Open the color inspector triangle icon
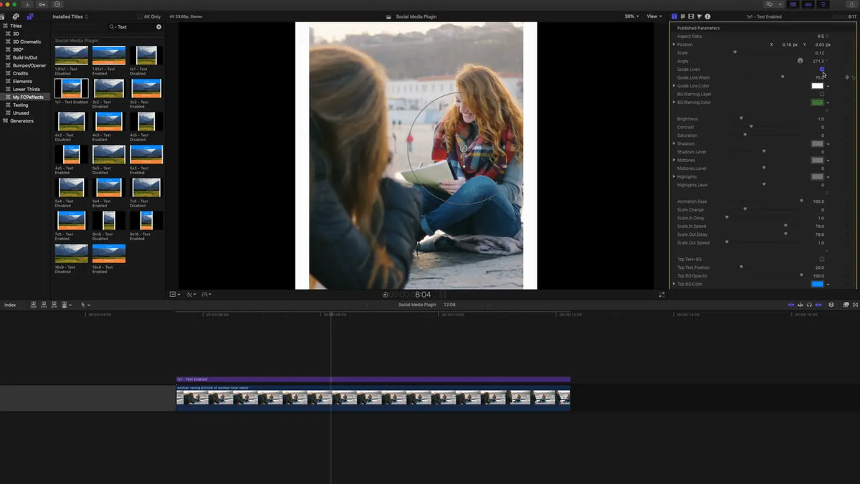 click(699, 16)
